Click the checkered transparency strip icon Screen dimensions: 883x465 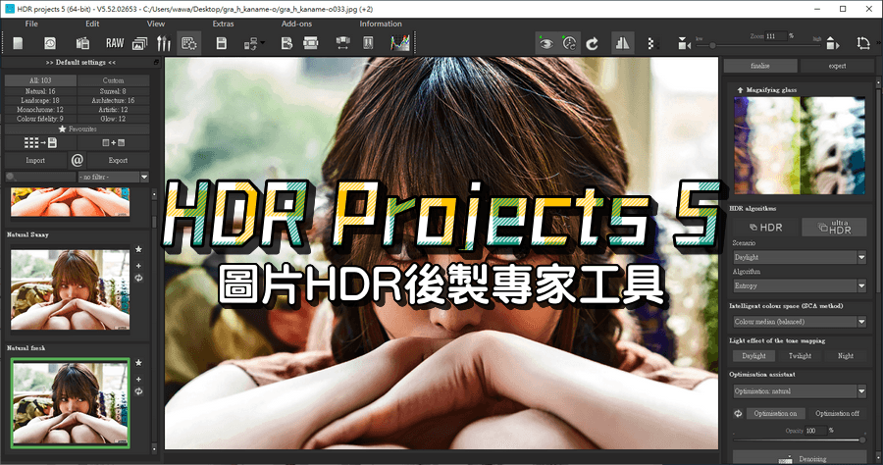652,43
